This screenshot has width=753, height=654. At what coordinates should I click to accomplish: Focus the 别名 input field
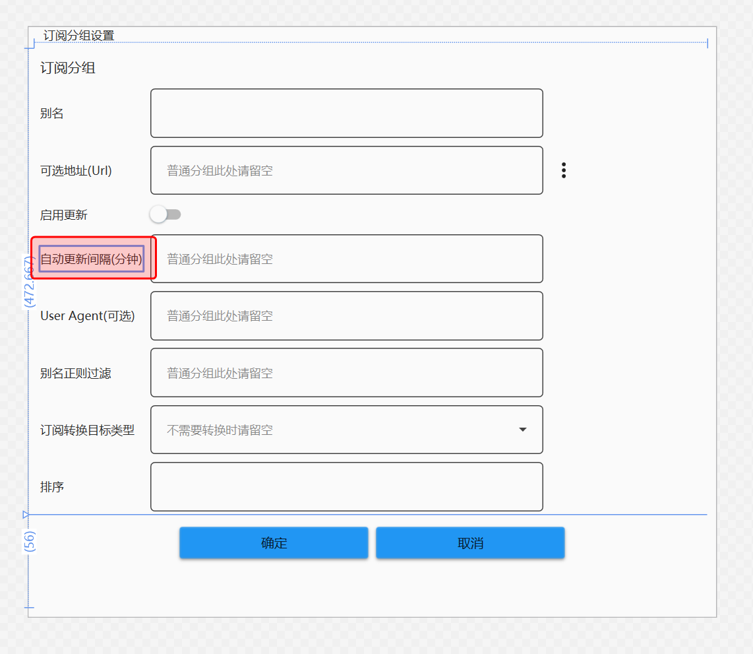pyautogui.click(x=346, y=114)
